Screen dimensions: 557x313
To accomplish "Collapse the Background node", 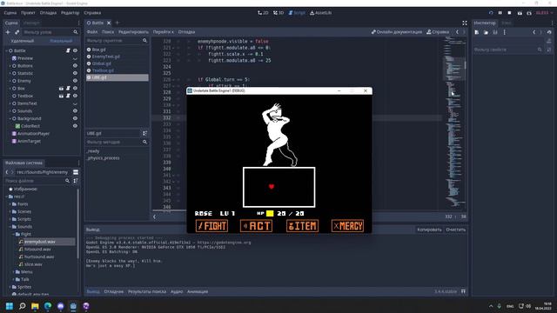I will coord(10,118).
